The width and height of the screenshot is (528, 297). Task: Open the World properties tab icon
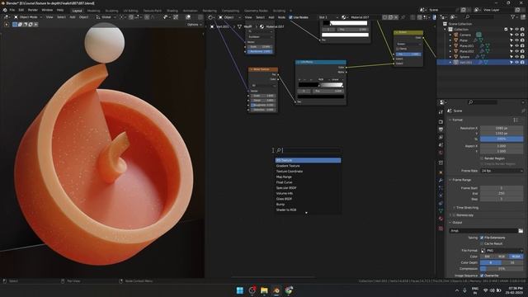pos(441,153)
